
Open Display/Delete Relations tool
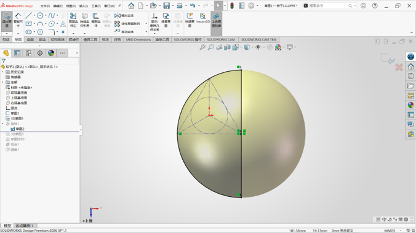(x=154, y=22)
